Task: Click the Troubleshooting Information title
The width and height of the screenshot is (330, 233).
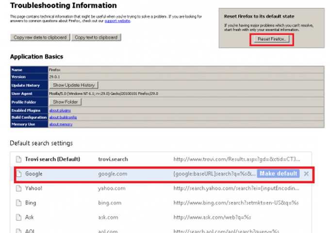Action: [x=64, y=5]
